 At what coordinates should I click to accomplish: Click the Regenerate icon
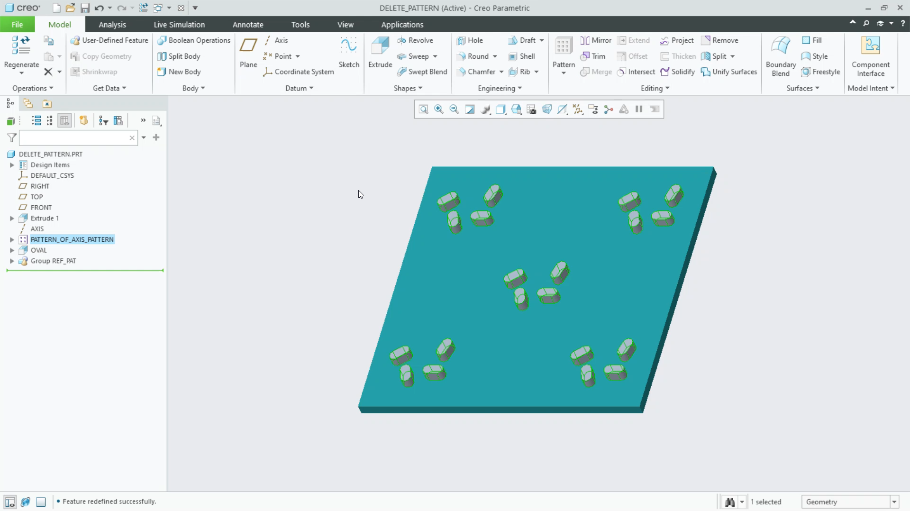click(x=21, y=46)
